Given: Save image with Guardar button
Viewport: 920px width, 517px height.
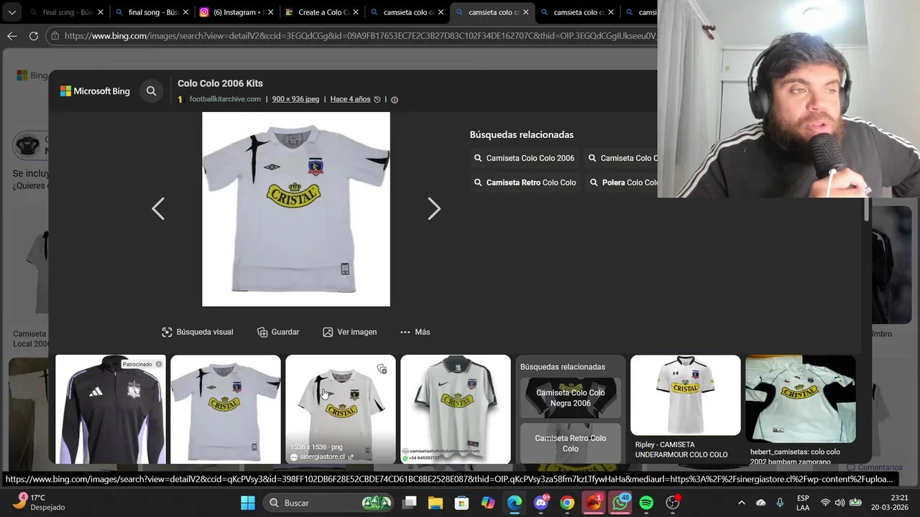Looking at the screenshot, I should [278, 332].
